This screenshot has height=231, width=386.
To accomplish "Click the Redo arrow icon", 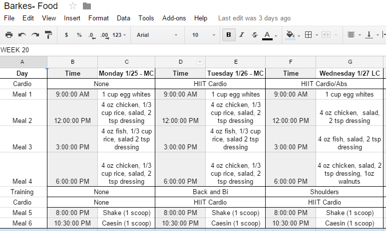I will click(35, 35).
